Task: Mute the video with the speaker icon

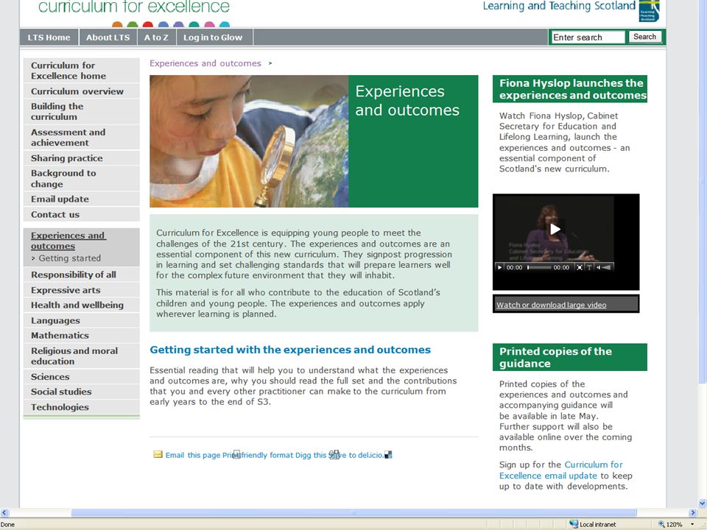Action: click(x=598, y=267)
